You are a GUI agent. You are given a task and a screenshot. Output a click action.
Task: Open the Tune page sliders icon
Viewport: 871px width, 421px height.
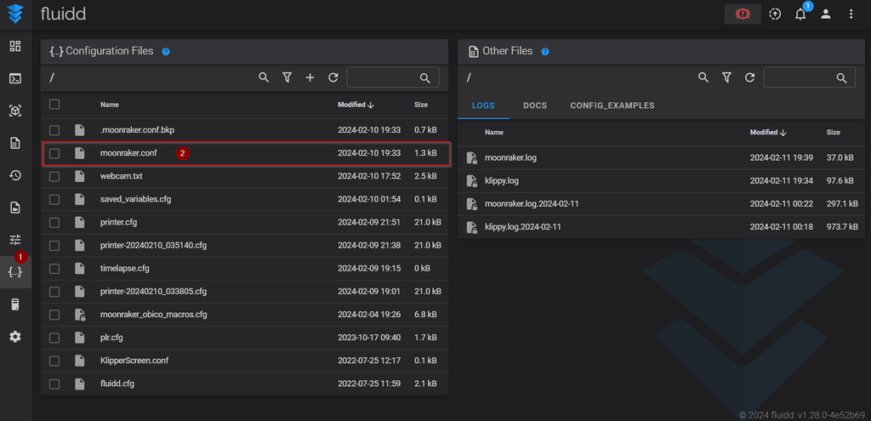click(15, 240)
